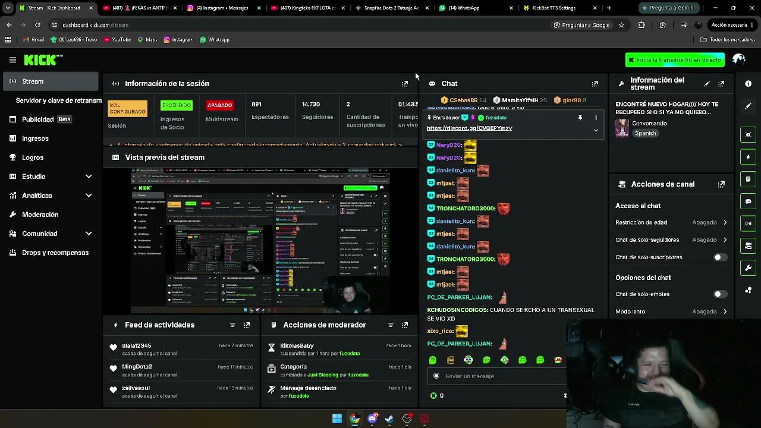Open the hamburger sidebar menu
Image resolution: width=761 pixels, height=428 pixels.
[x=12, y=59]
